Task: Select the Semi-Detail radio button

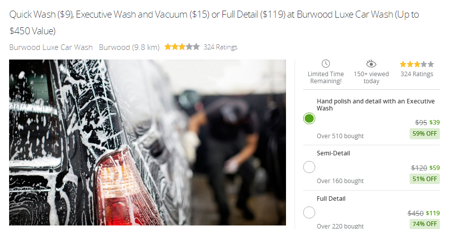Action: [309, 167]
